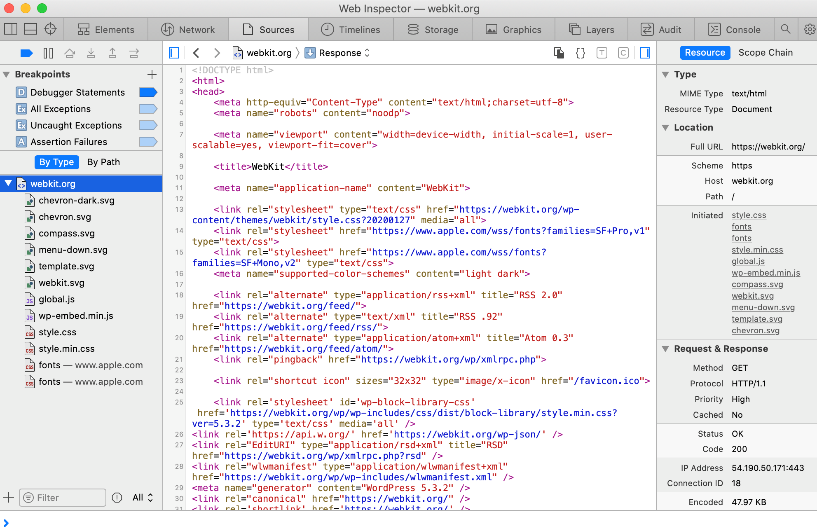Collapse the webkit.org resource tree

[x=8, y=184]
